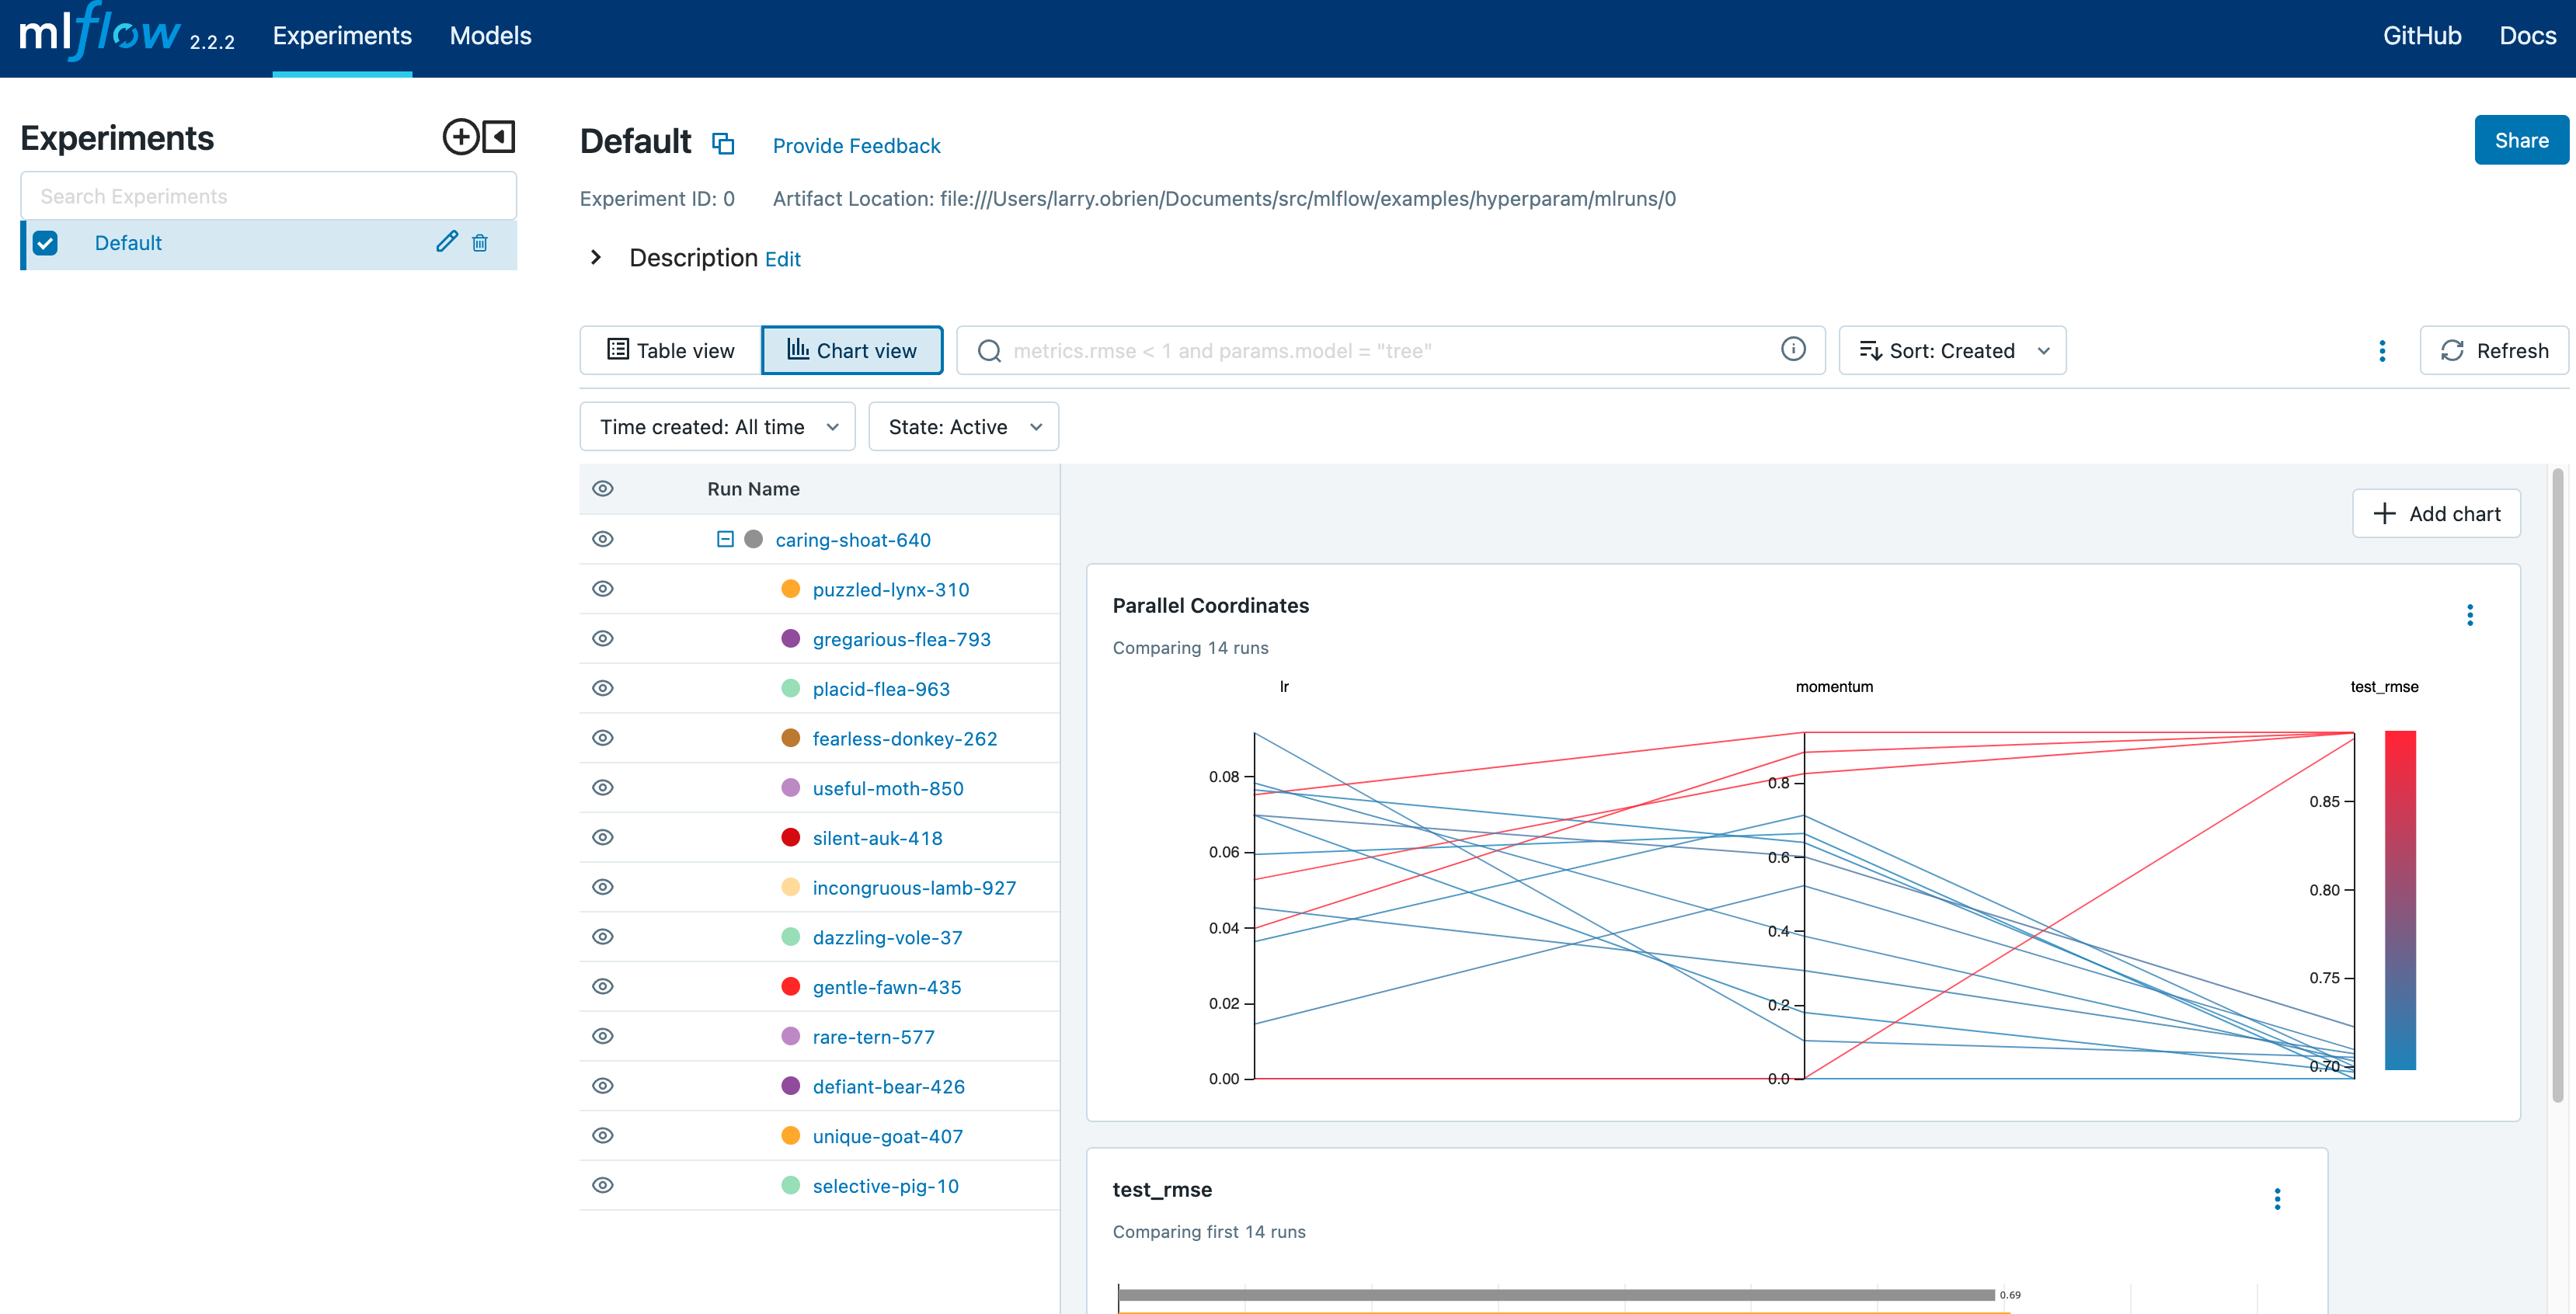
Task: Uncheck the Default experiment checkbox
Action: 45,243
